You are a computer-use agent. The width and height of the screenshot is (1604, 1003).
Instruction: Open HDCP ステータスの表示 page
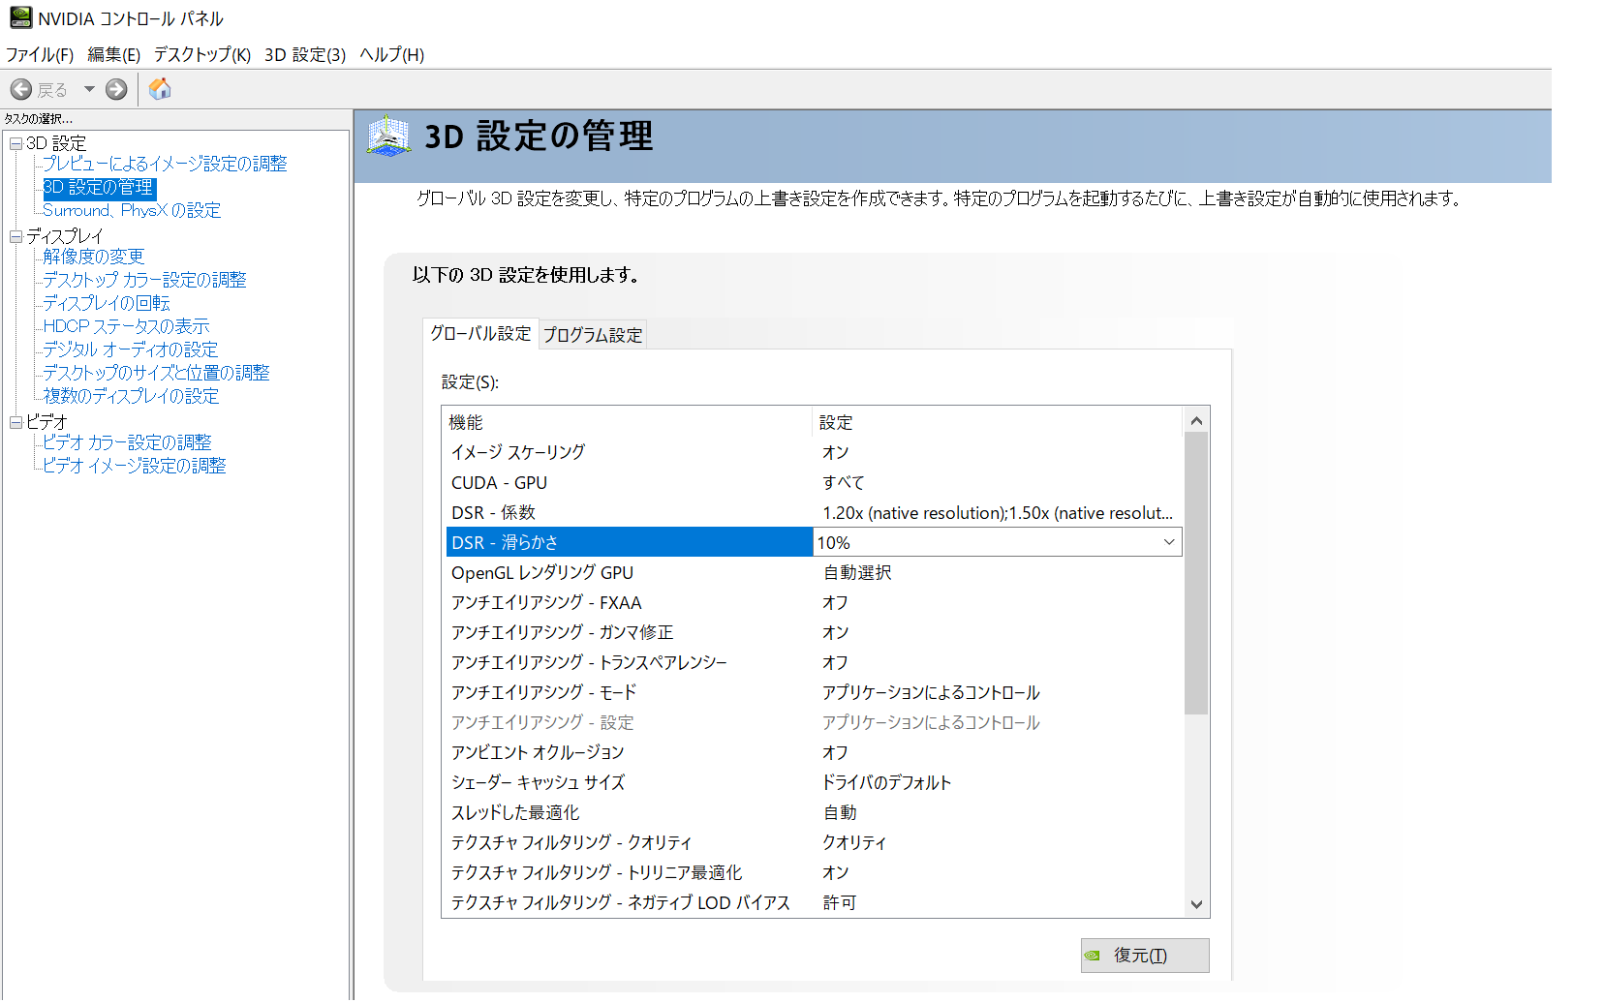point(126,326)
